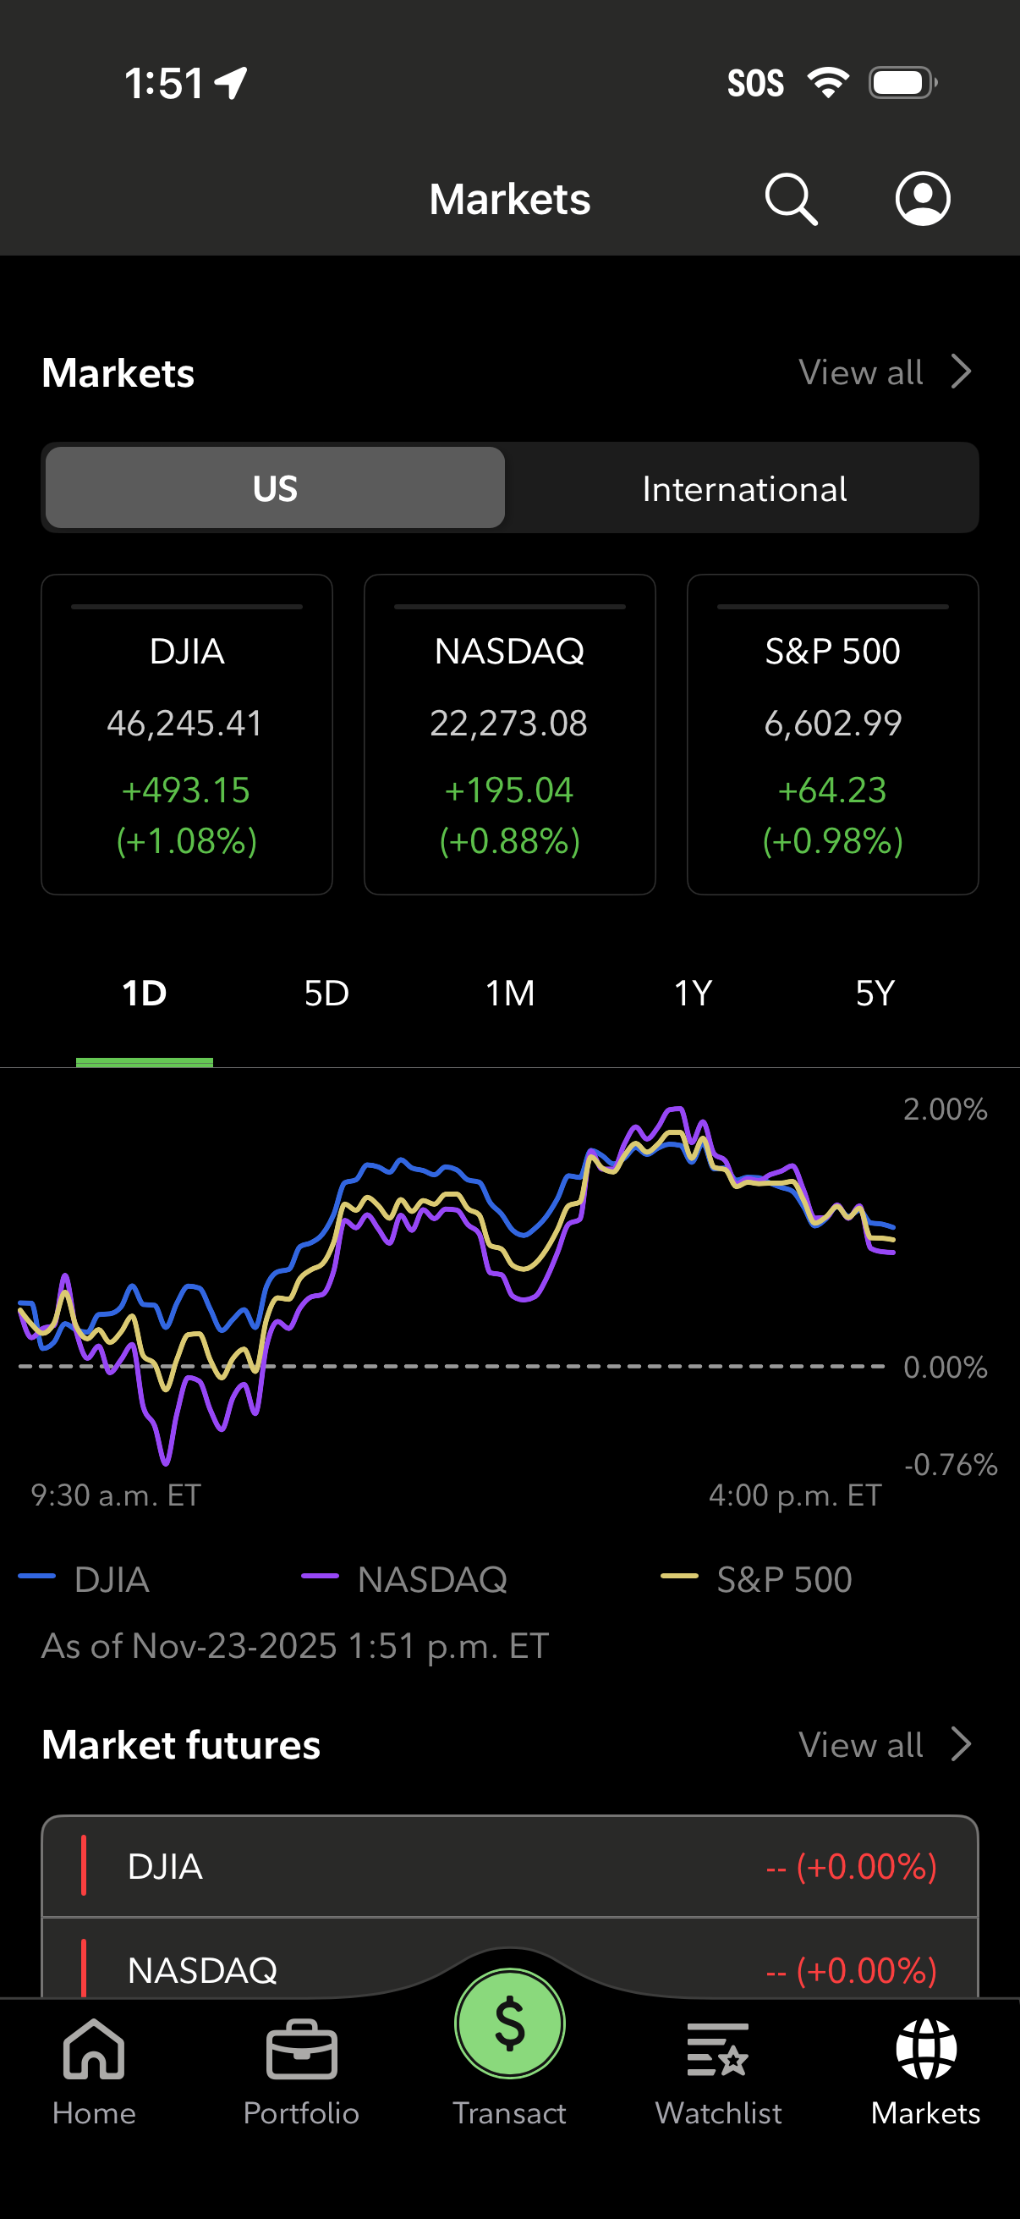Open the profile account icon
The image size is (1020, 2219).
point(922,199)
